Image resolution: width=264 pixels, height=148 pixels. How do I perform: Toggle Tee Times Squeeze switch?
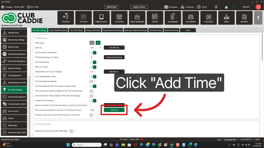click(x=93, y=62)
